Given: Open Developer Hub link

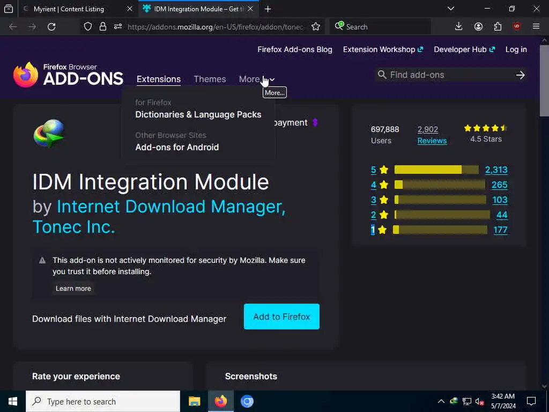Looking at the screenshot, I should click(464, 49).
